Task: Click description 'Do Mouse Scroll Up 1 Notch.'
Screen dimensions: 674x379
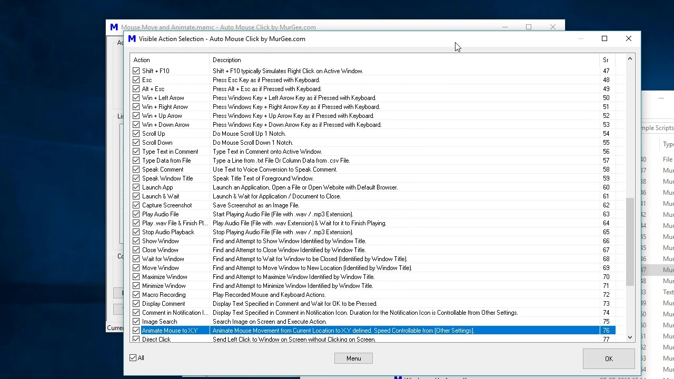Action: [x=249, y=134]
